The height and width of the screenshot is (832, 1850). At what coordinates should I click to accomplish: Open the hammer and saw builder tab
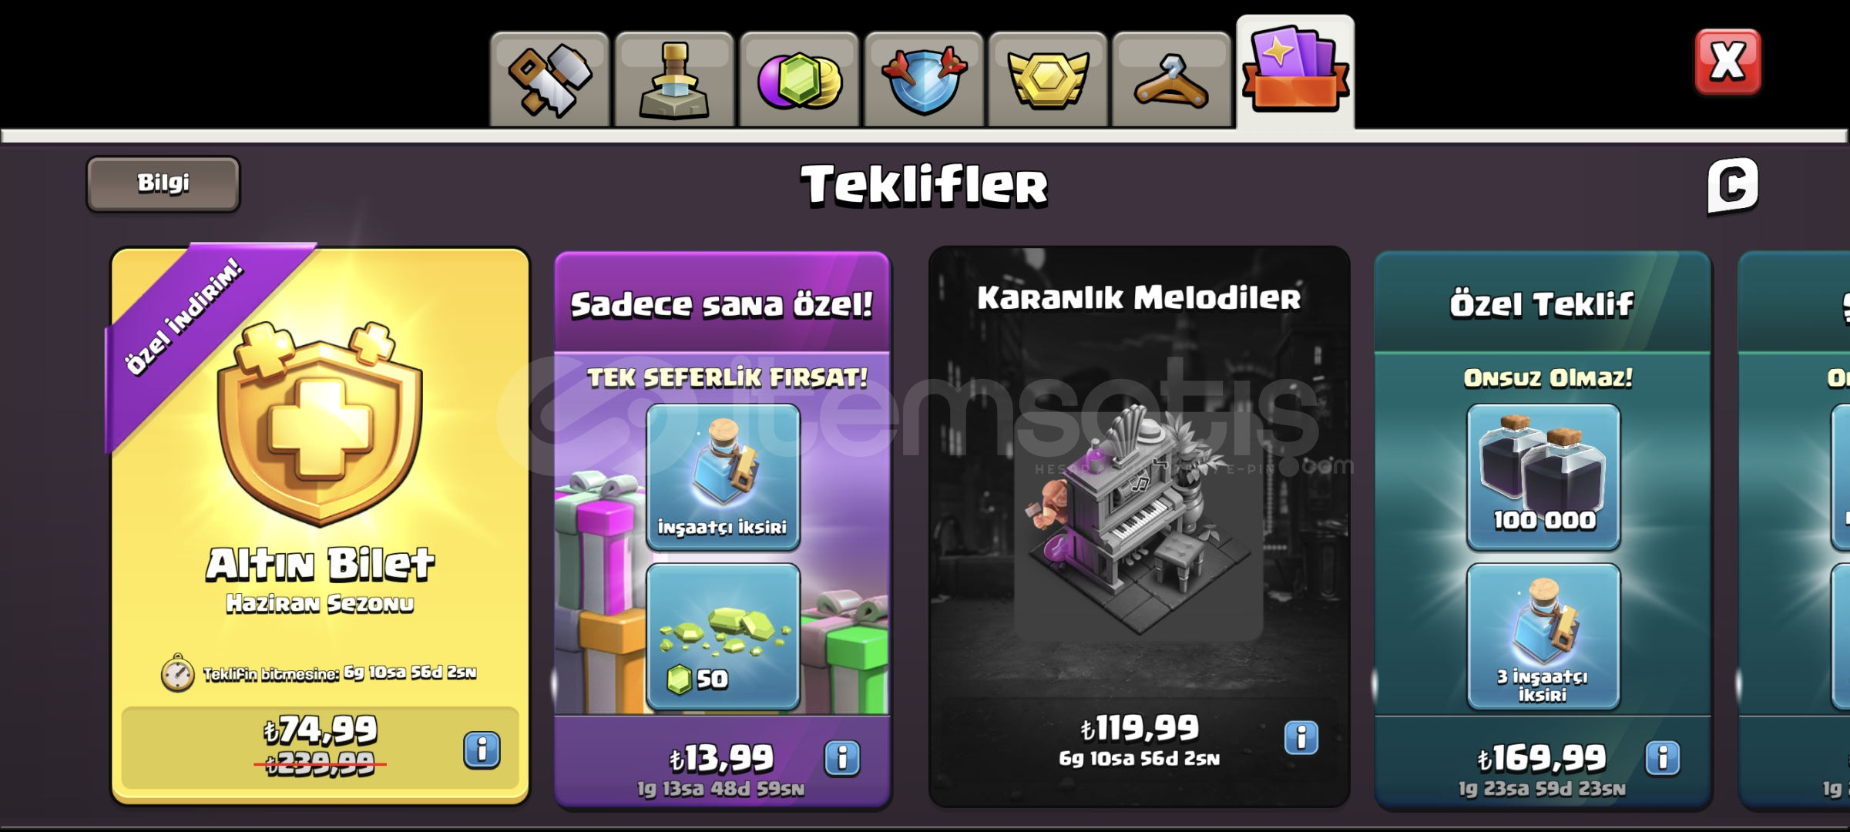(549, 80)
